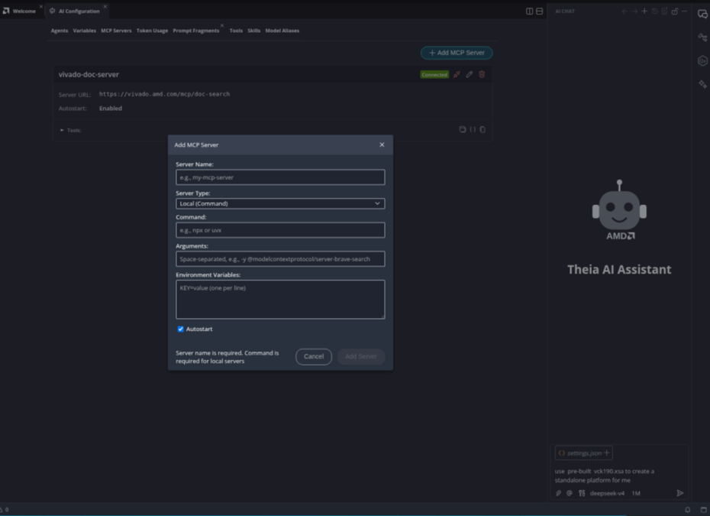This screenshot has width=710, height=516.
Task: Switch to the Welcome tab
Action: (x=24, y=11)
